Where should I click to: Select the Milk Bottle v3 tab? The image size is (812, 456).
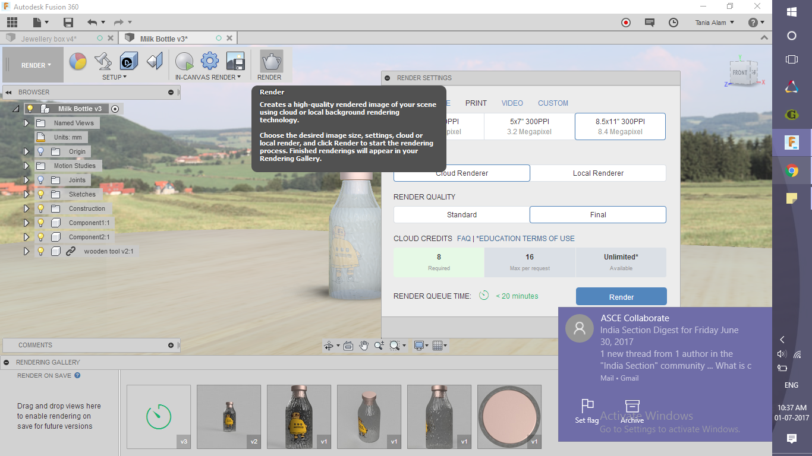coord(163,39)
